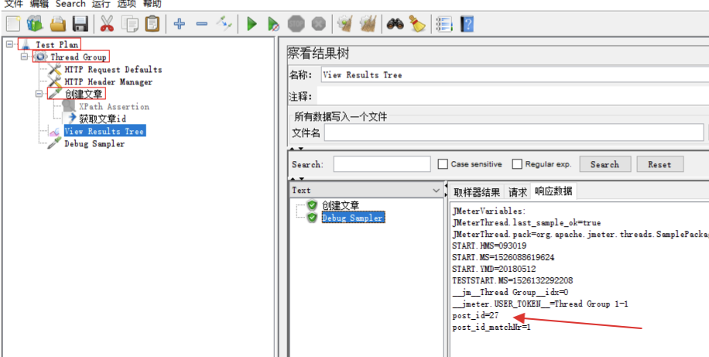
Task: Click the Cut scissors icon
Action: tap(107, 23)
